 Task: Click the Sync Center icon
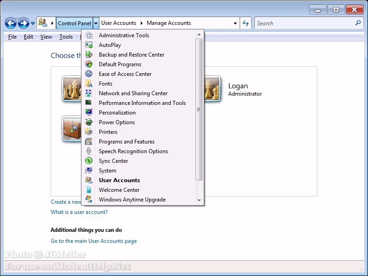[89, 161]
